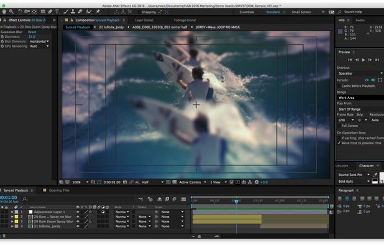Expand the 21 Infinite_Jordy layer
The image size is (384, 245).
tap(12, 226)
